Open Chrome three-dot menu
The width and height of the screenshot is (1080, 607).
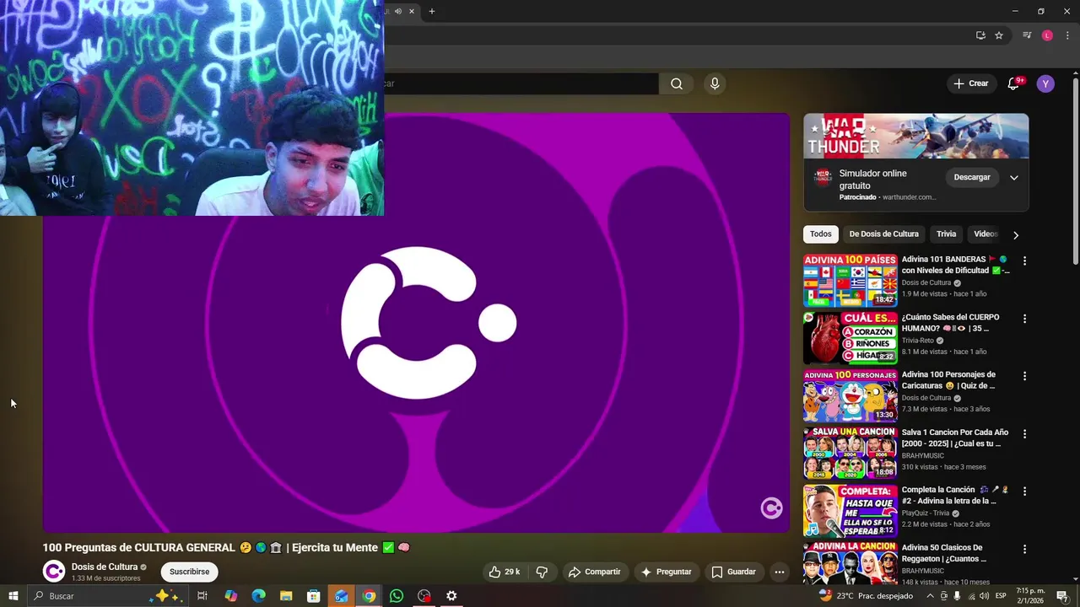(1067, 35)
